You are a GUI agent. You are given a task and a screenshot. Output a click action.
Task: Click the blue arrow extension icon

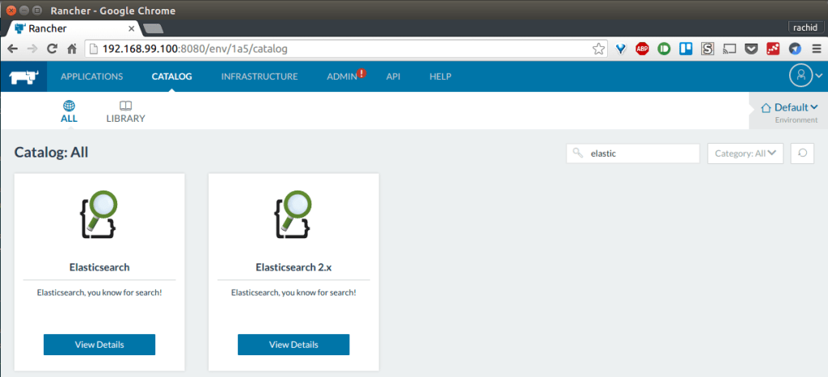point(795,49)
